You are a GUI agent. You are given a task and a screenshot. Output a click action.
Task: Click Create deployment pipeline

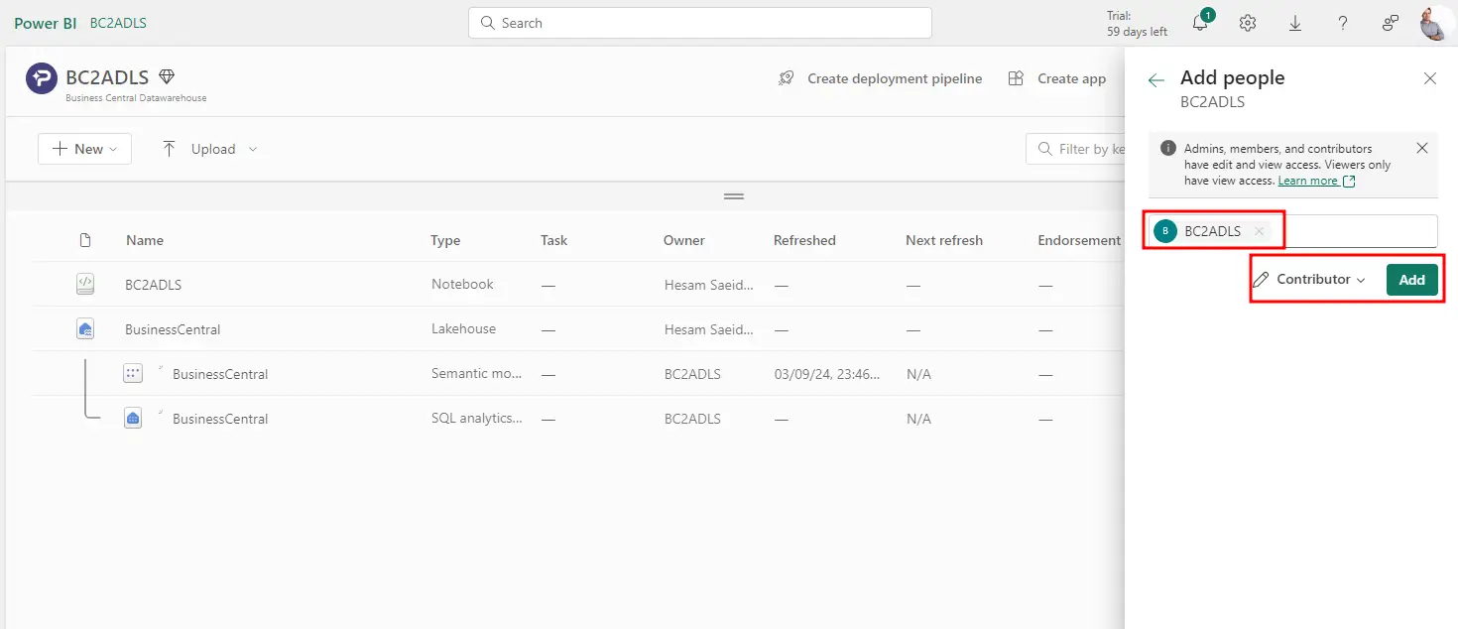pyautogui.click(x=880, y=78)
